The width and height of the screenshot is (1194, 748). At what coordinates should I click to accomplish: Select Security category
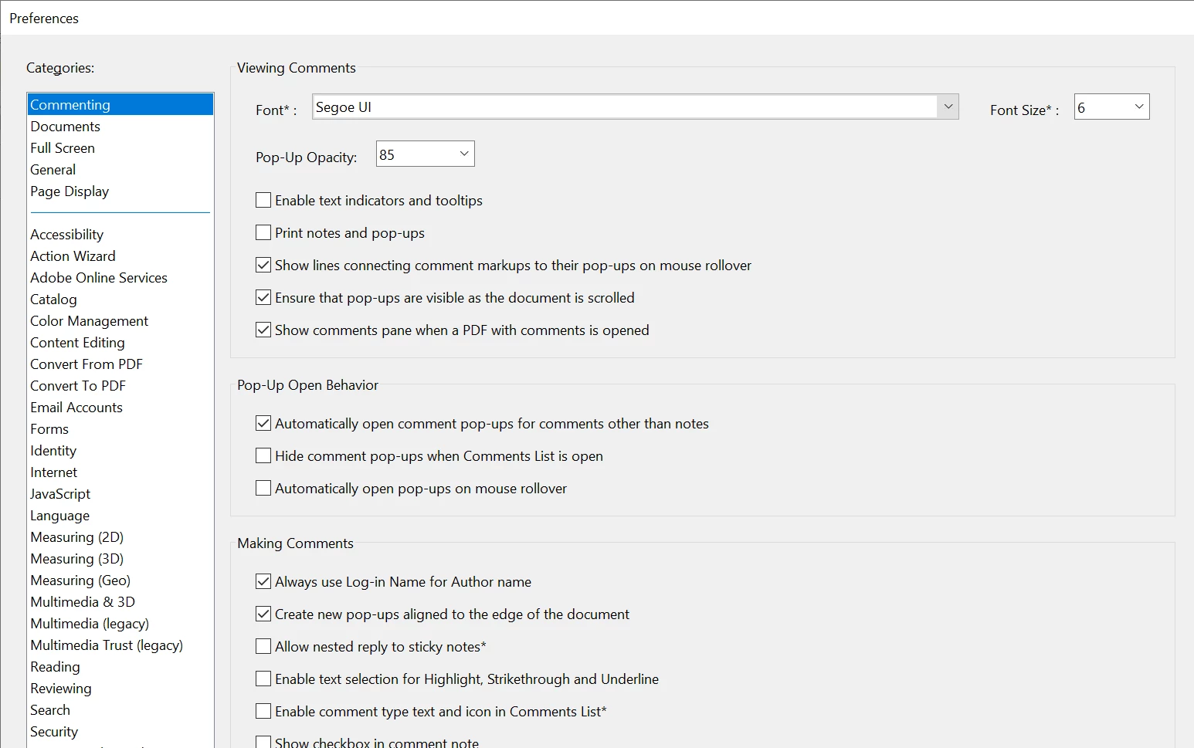[120, 732]
